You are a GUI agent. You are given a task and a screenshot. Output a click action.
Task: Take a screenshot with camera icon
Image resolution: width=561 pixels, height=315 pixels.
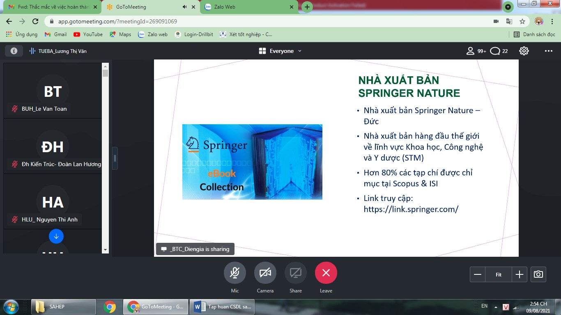click(x=538, y=274)
